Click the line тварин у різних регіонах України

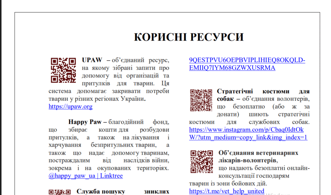coord(97,99)
